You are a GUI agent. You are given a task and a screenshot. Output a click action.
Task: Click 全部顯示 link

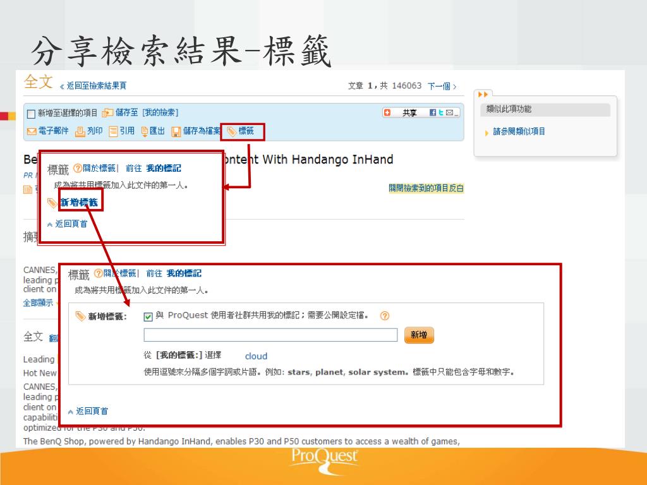pos(38,303)
